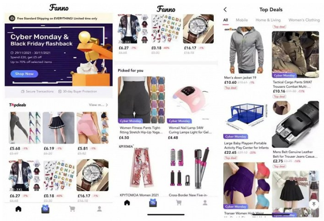Open the cart icon in left screen

72,209
